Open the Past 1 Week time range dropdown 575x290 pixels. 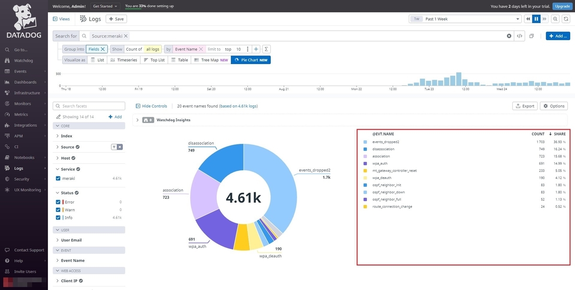coord(465,19)
